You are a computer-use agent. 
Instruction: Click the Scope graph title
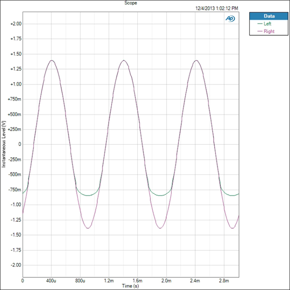130,3
